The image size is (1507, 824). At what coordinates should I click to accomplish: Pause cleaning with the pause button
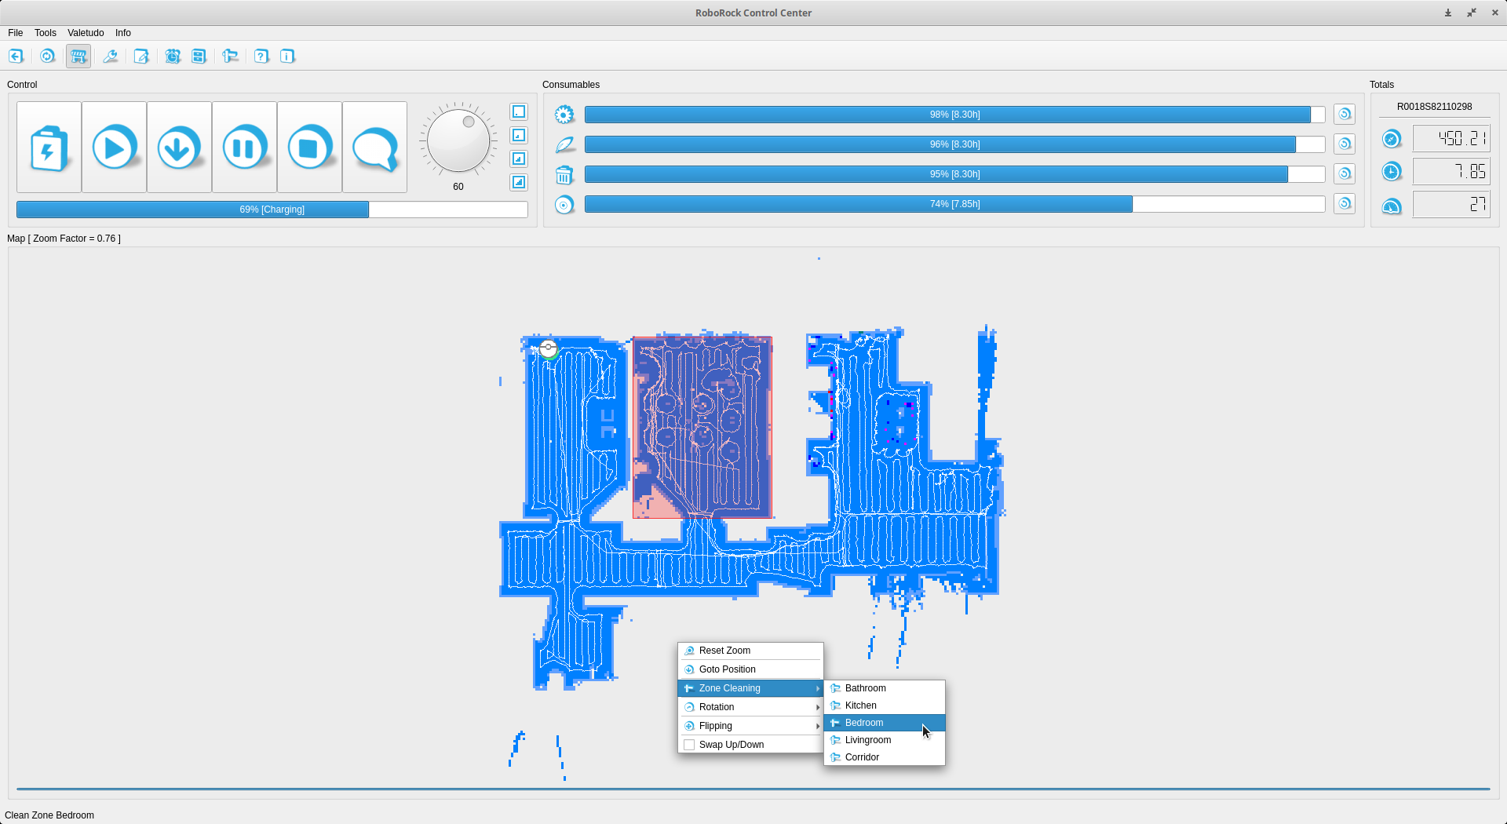pyautogui.click(x=244, y=147)
